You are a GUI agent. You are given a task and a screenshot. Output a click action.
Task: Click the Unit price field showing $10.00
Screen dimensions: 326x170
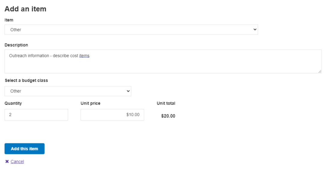(112, 115)
